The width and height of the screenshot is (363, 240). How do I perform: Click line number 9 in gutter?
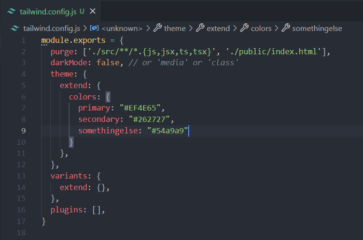tap(23, 131)
